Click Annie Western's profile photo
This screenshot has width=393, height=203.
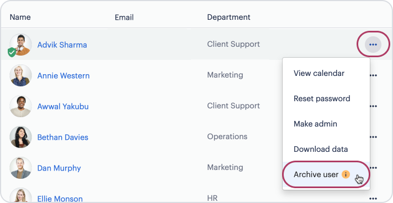click(x=20, y=75)
